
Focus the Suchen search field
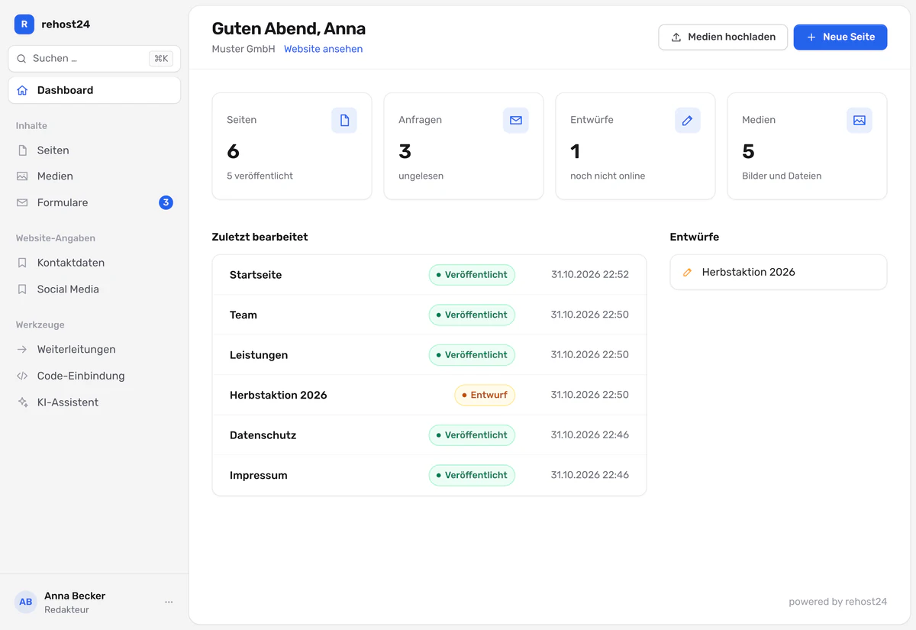95,59
